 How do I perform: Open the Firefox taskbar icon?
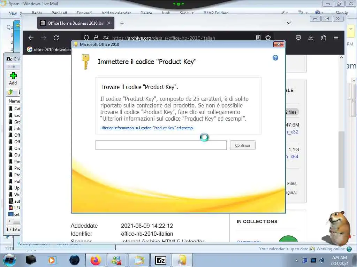96,260
